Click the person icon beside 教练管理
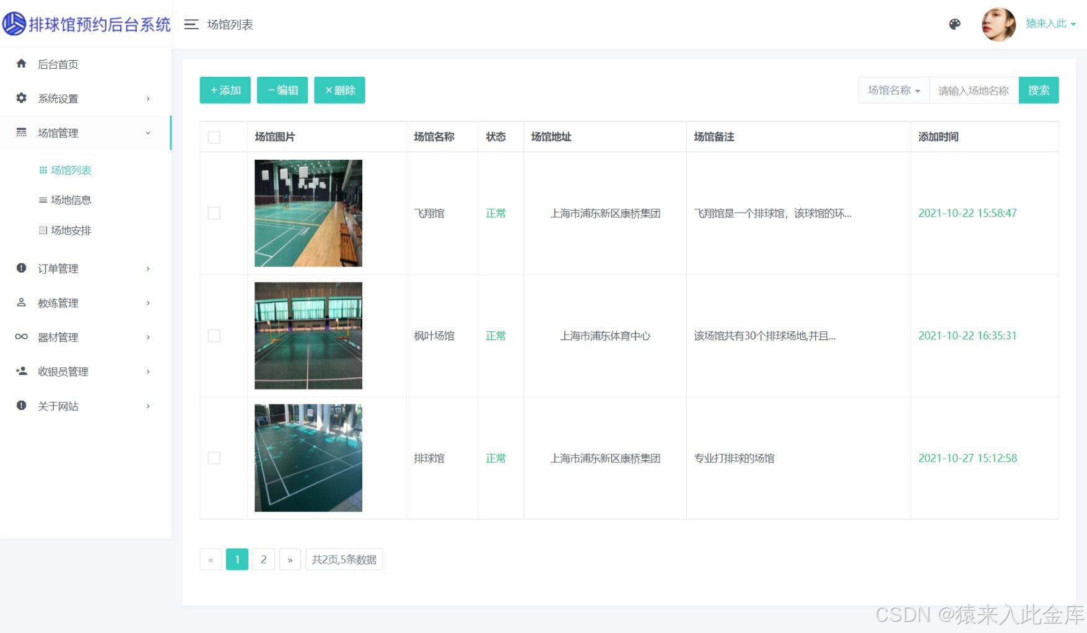This screenshot has width=1087, height=633. pos(22,302)
